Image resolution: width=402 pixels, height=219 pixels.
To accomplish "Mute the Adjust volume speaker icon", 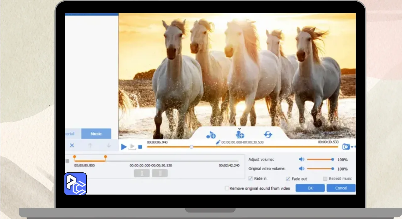I will tap(301, 159).
